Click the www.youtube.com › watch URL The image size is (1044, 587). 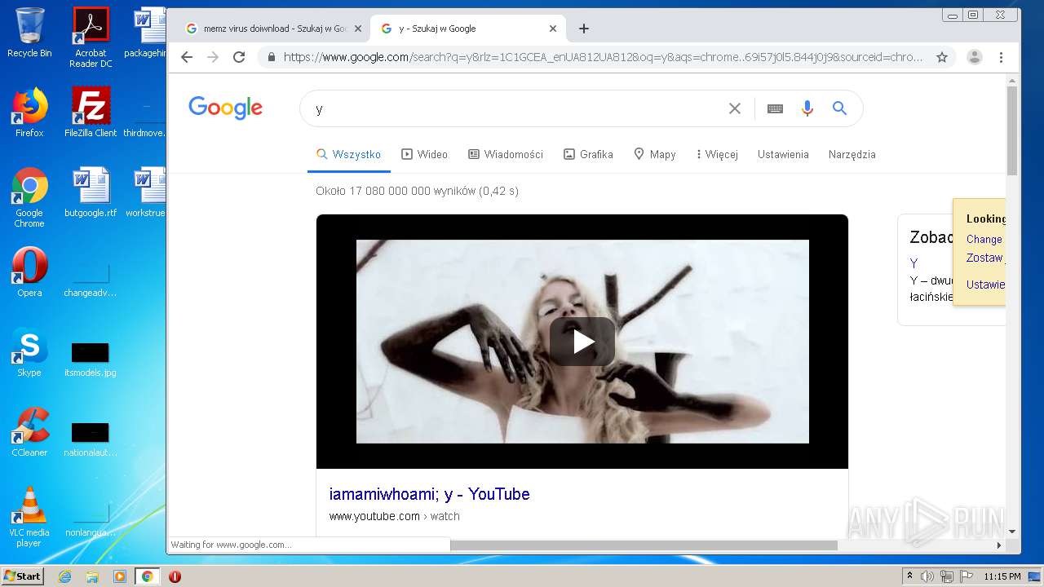tap(394, 516)
